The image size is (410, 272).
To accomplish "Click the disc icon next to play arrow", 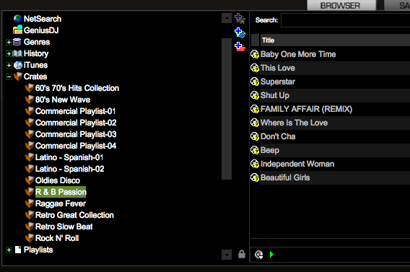I will tap(258, 255).
